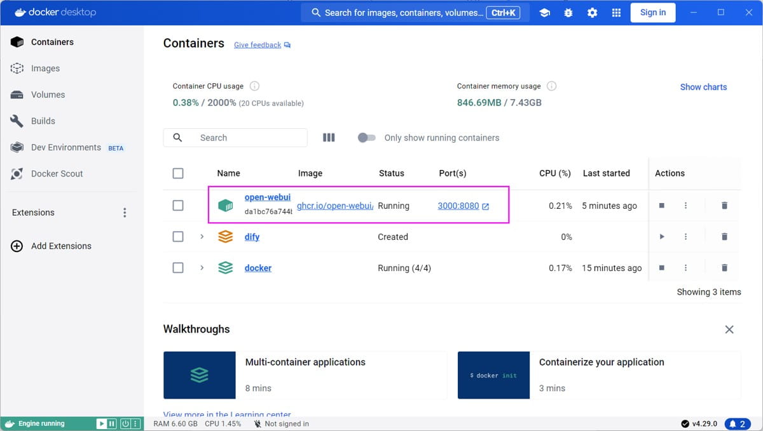Expand the docker container group
Image resolution: width=763 pixels, height=431 pixels.
point(202,268)
